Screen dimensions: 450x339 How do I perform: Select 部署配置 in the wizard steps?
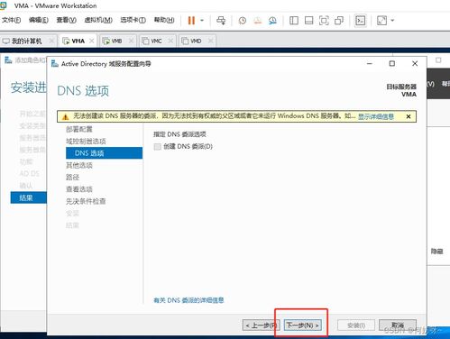(x=79, y=129)
